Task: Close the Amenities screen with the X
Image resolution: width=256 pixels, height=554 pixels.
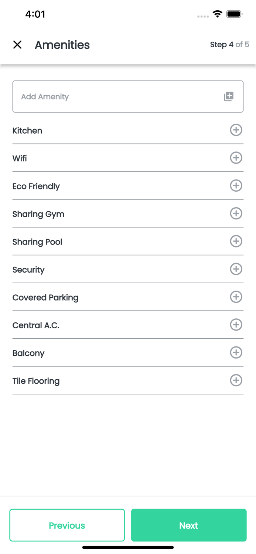Action: click(x=17, y=45)
